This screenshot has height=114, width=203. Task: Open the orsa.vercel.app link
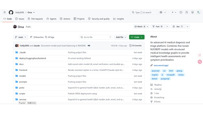[x=161, y=65]
